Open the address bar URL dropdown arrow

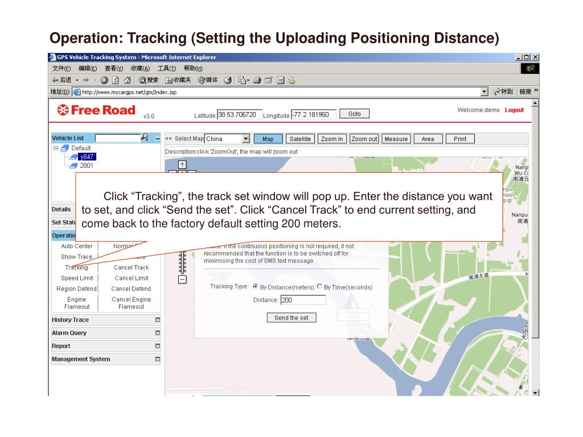point(484,92)
